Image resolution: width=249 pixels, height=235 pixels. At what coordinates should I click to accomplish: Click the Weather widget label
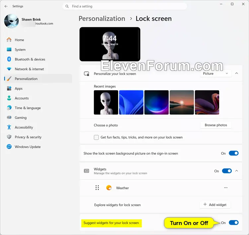(x=123, y=188)
